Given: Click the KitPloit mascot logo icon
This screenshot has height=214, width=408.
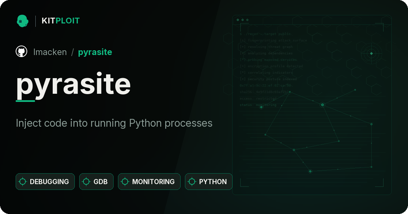Looking at the screenshot, I should [x=22, y=21].
